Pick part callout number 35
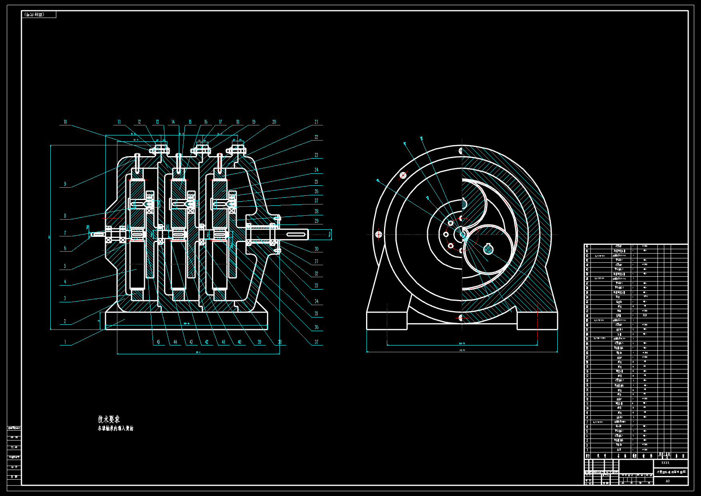The height and width of the screenshot is (496, 701). pos(317,314)
